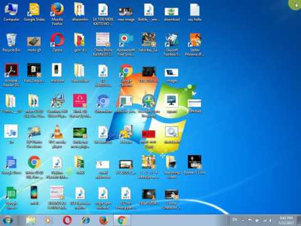Image resolution: width=301 pixels, height=226 pixels.
Task: Show hidden system tray icons
Action: coord(243,220)
